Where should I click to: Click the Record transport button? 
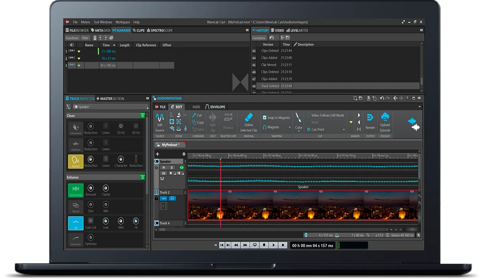pyautogui.click(x=283, y=245)
